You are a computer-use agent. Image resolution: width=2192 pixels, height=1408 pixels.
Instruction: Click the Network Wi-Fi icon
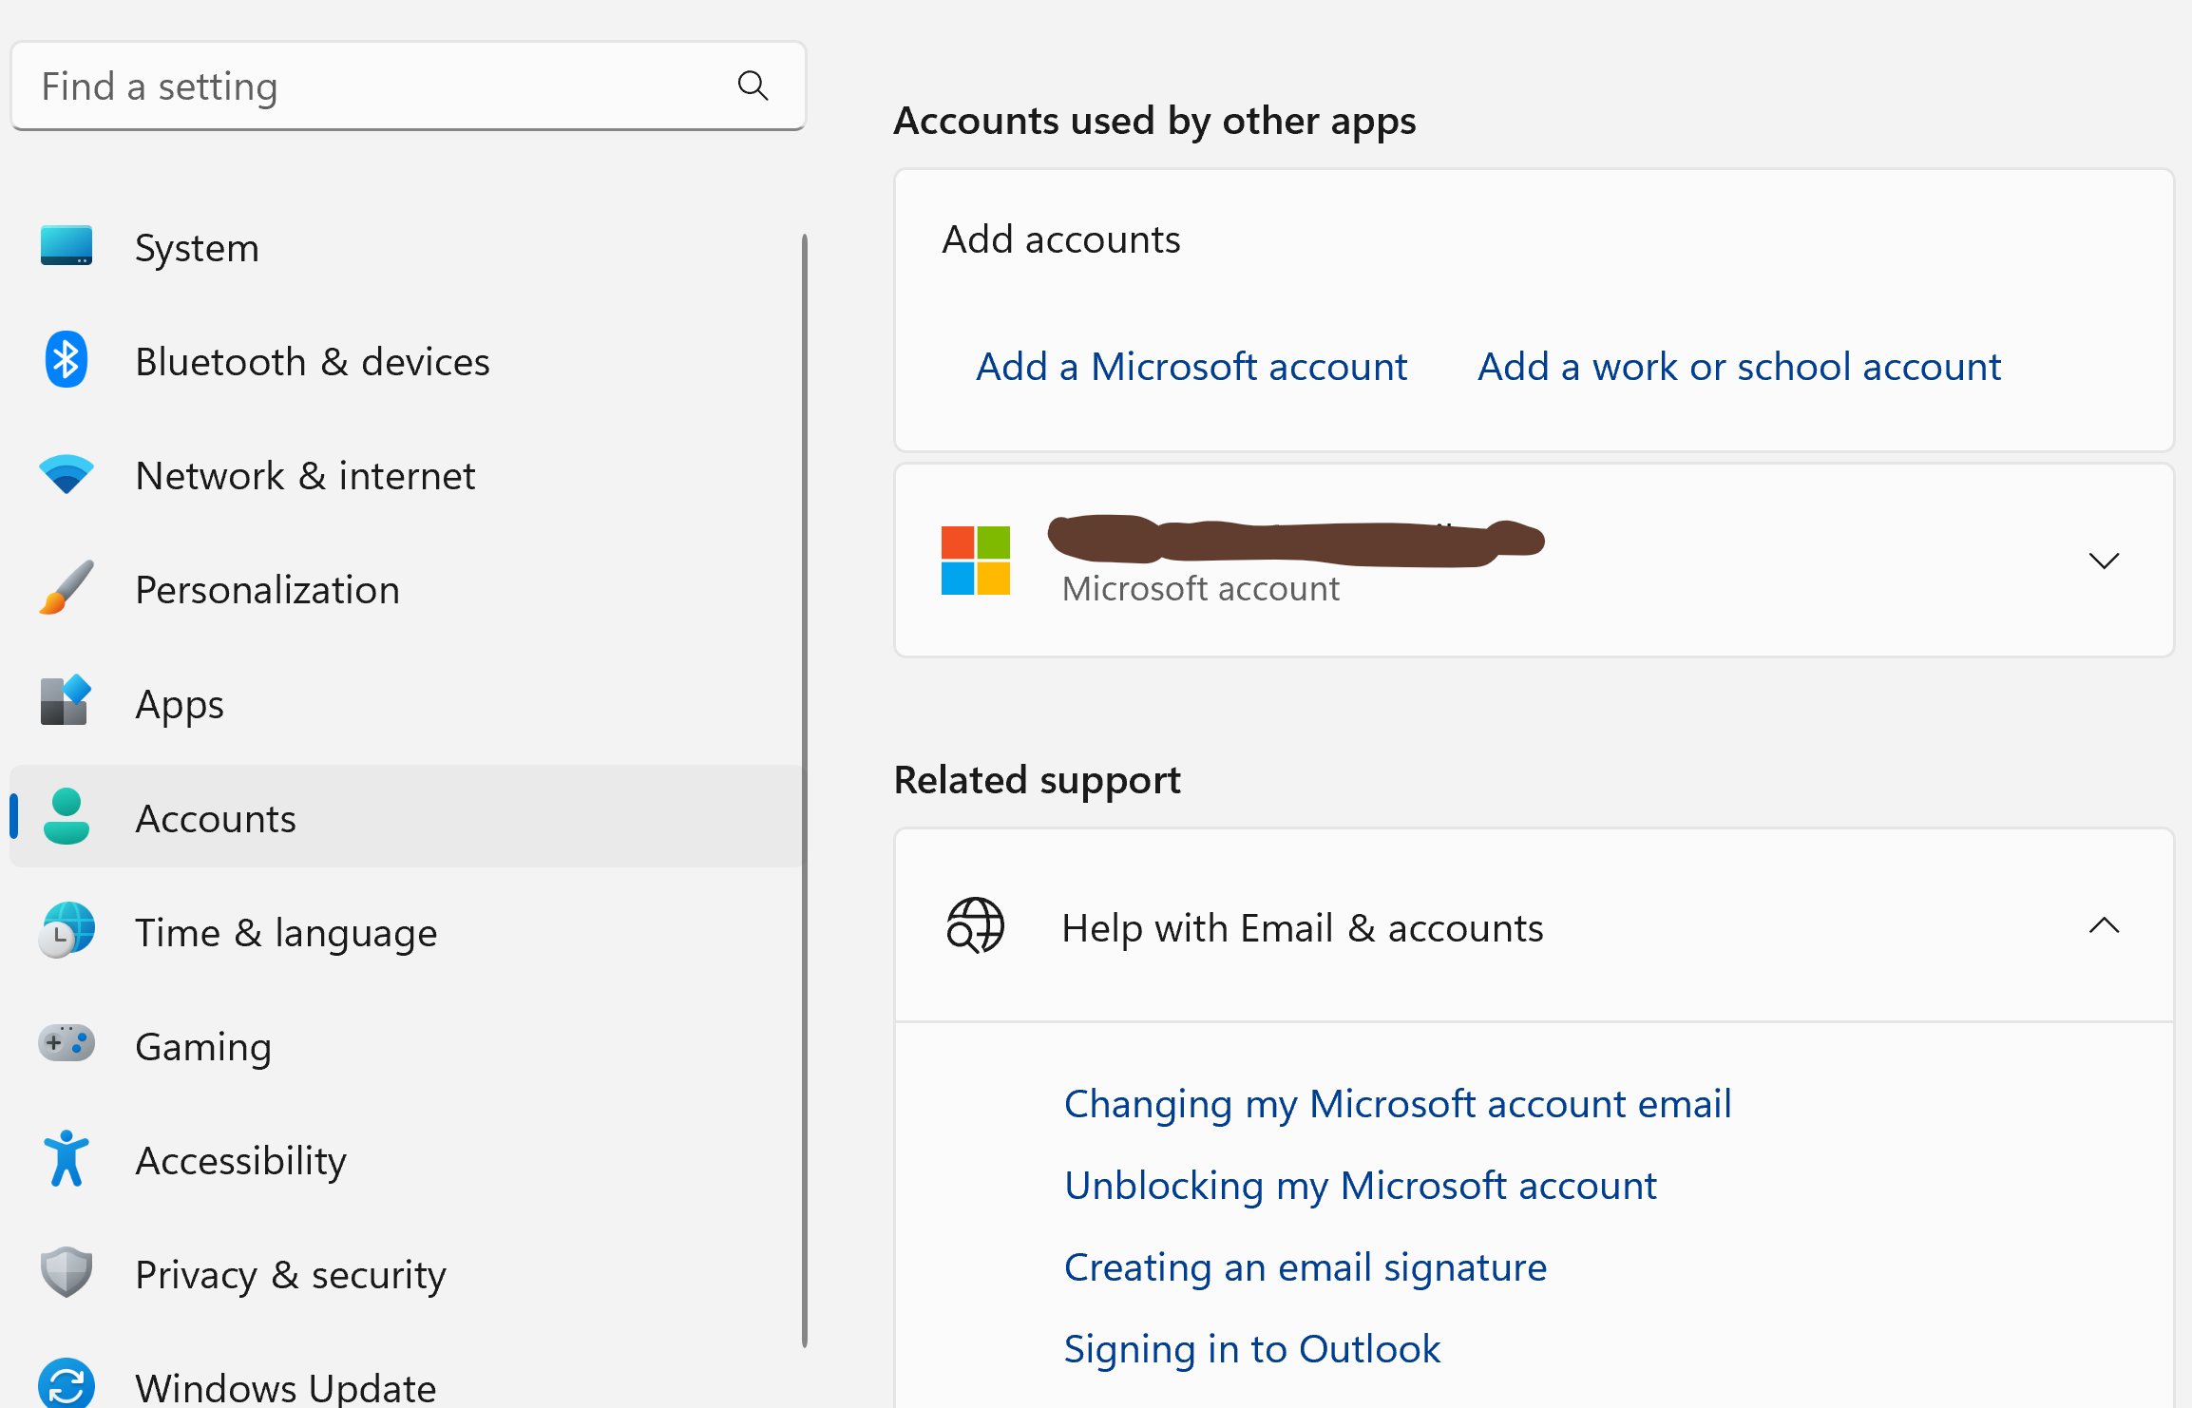click(x=67, y=474)
